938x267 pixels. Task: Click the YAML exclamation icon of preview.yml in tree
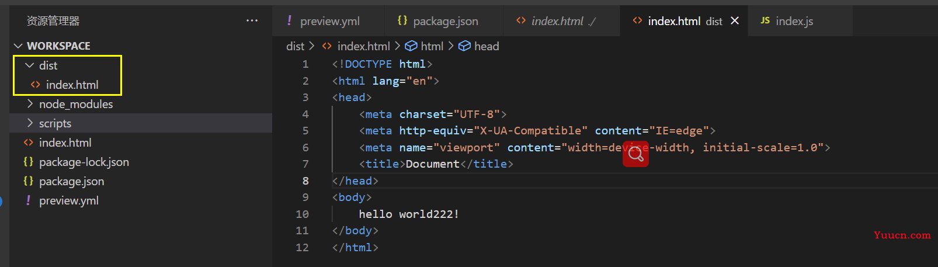coord(28,200)
